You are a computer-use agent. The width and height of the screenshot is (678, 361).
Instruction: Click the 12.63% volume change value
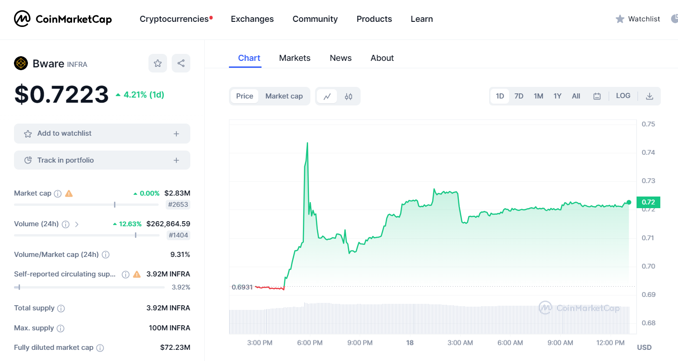tap(127, 224)
